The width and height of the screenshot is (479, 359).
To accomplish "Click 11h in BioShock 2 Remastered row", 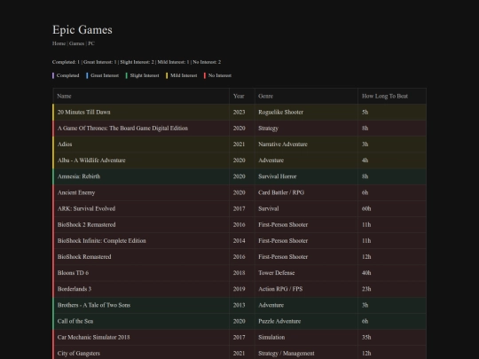I will coord(366,224).
